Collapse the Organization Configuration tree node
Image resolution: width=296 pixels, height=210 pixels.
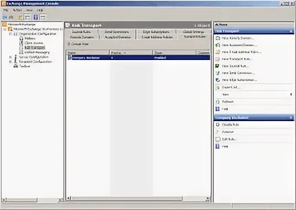pyautogui.click(x=11, y=34)
